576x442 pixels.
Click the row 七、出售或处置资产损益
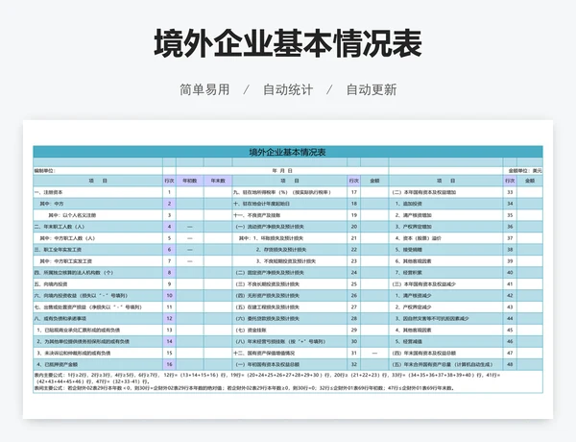pyautogui.click(x=98, y=307)
